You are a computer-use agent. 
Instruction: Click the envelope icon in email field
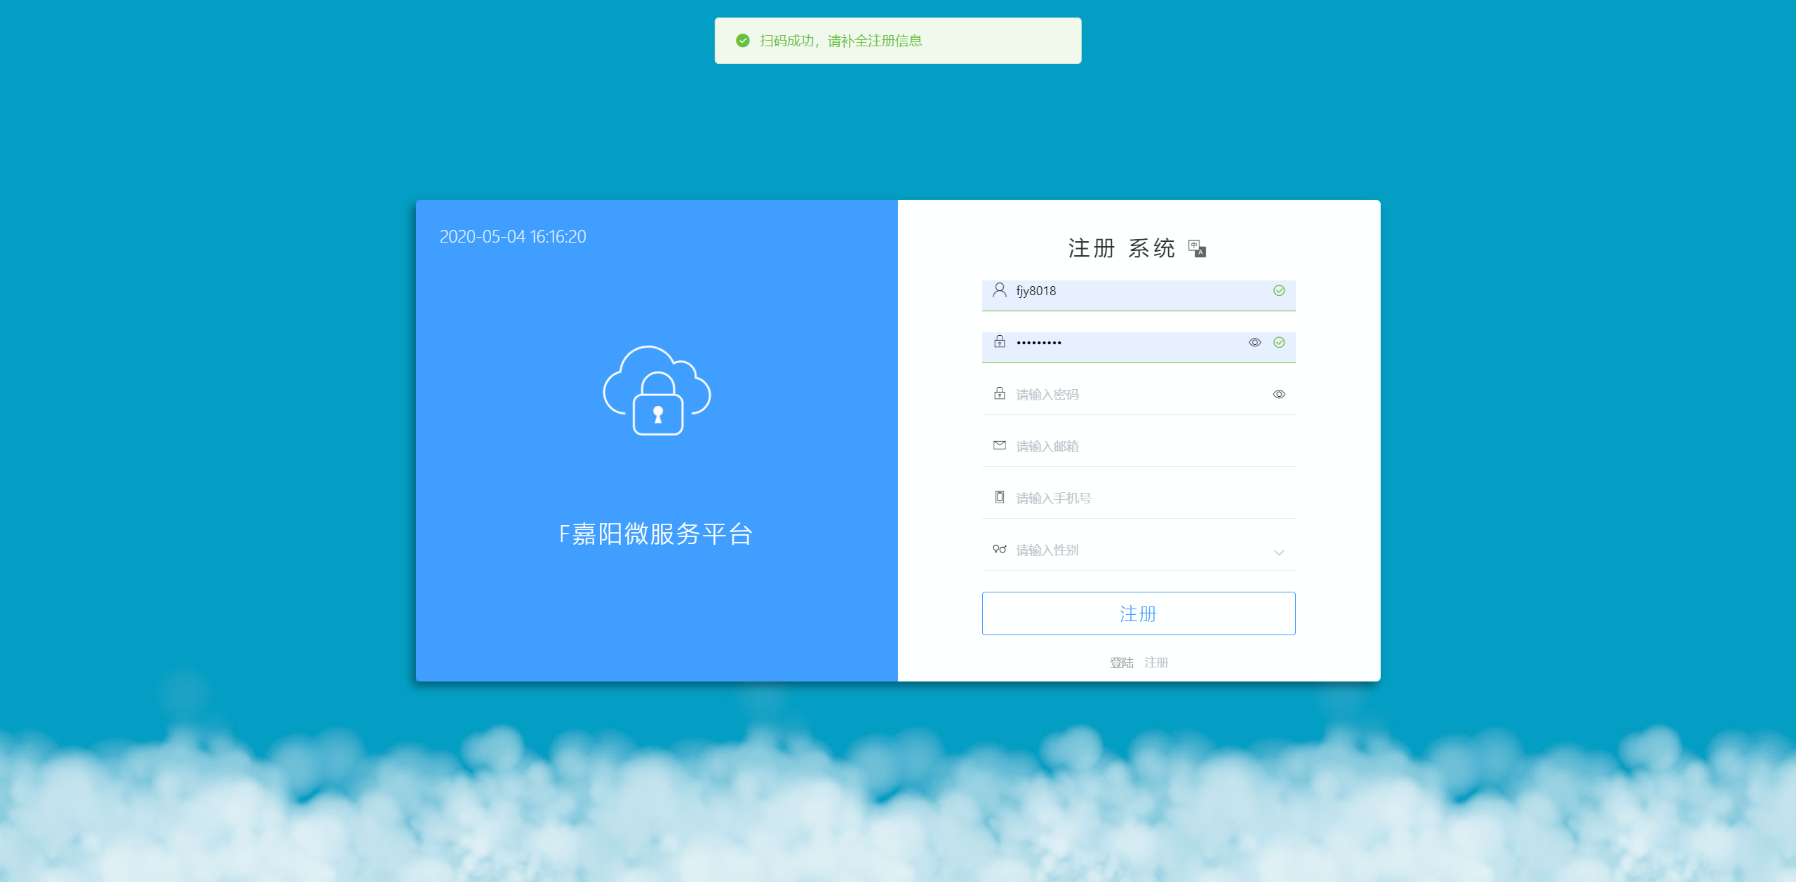tap(1000, 446)
